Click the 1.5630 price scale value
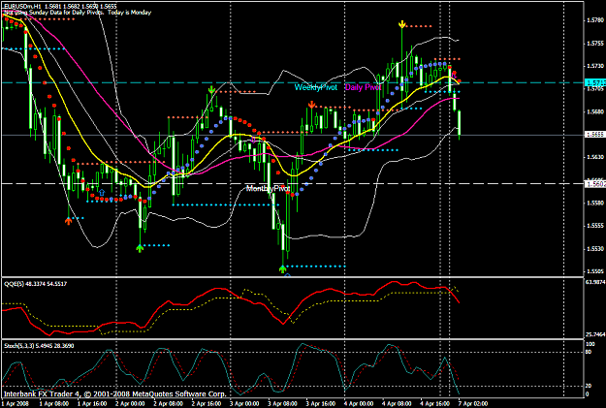The height and width of the screenshot is (408, 606). (x=595, y=157)
